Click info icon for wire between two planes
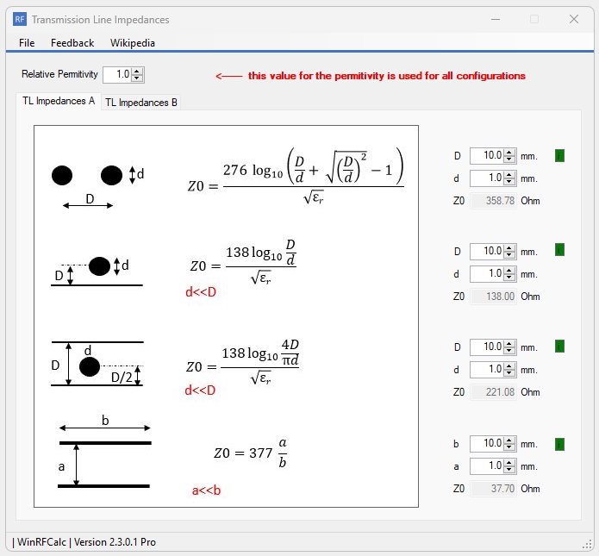 (x=559, y=347)
